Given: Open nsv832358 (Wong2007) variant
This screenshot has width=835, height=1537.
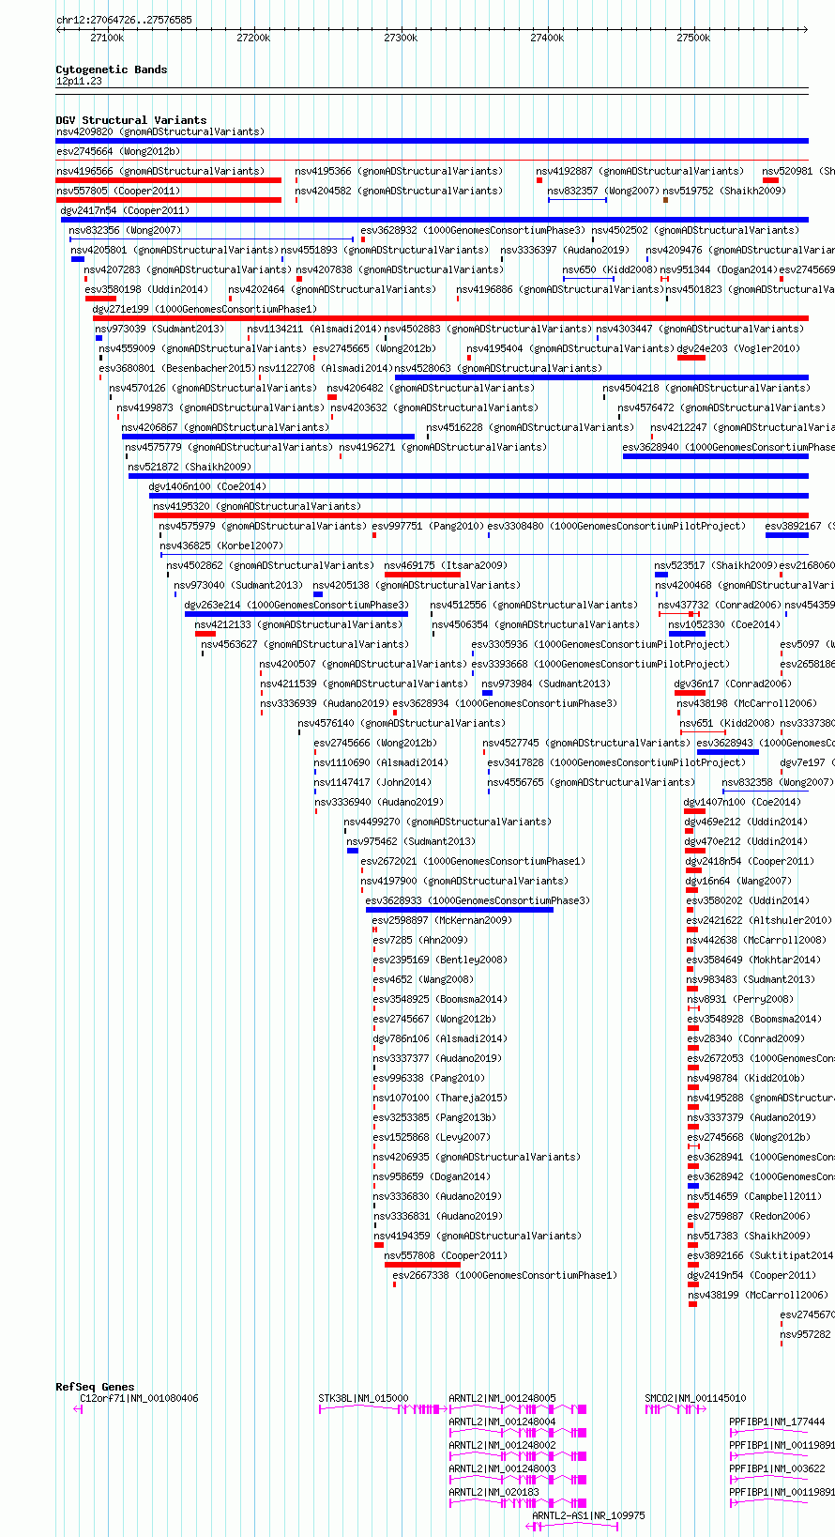Looking at the screenshot, I should point(765,792).
